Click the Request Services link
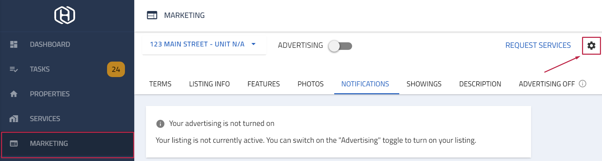The image size is (602, 161). click(x=538, y=45)
